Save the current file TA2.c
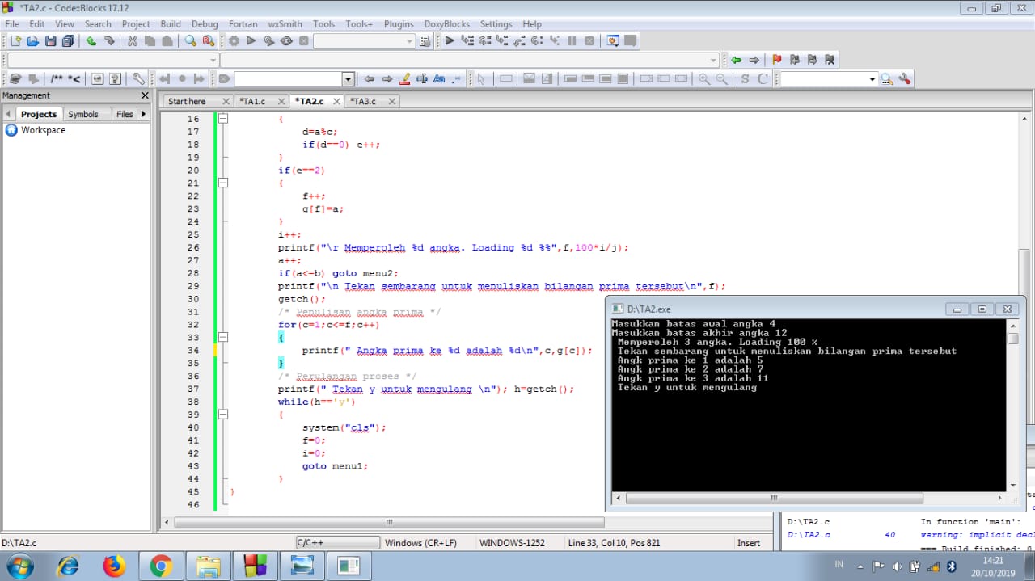The image size is (1035, 581). [50, 41]
